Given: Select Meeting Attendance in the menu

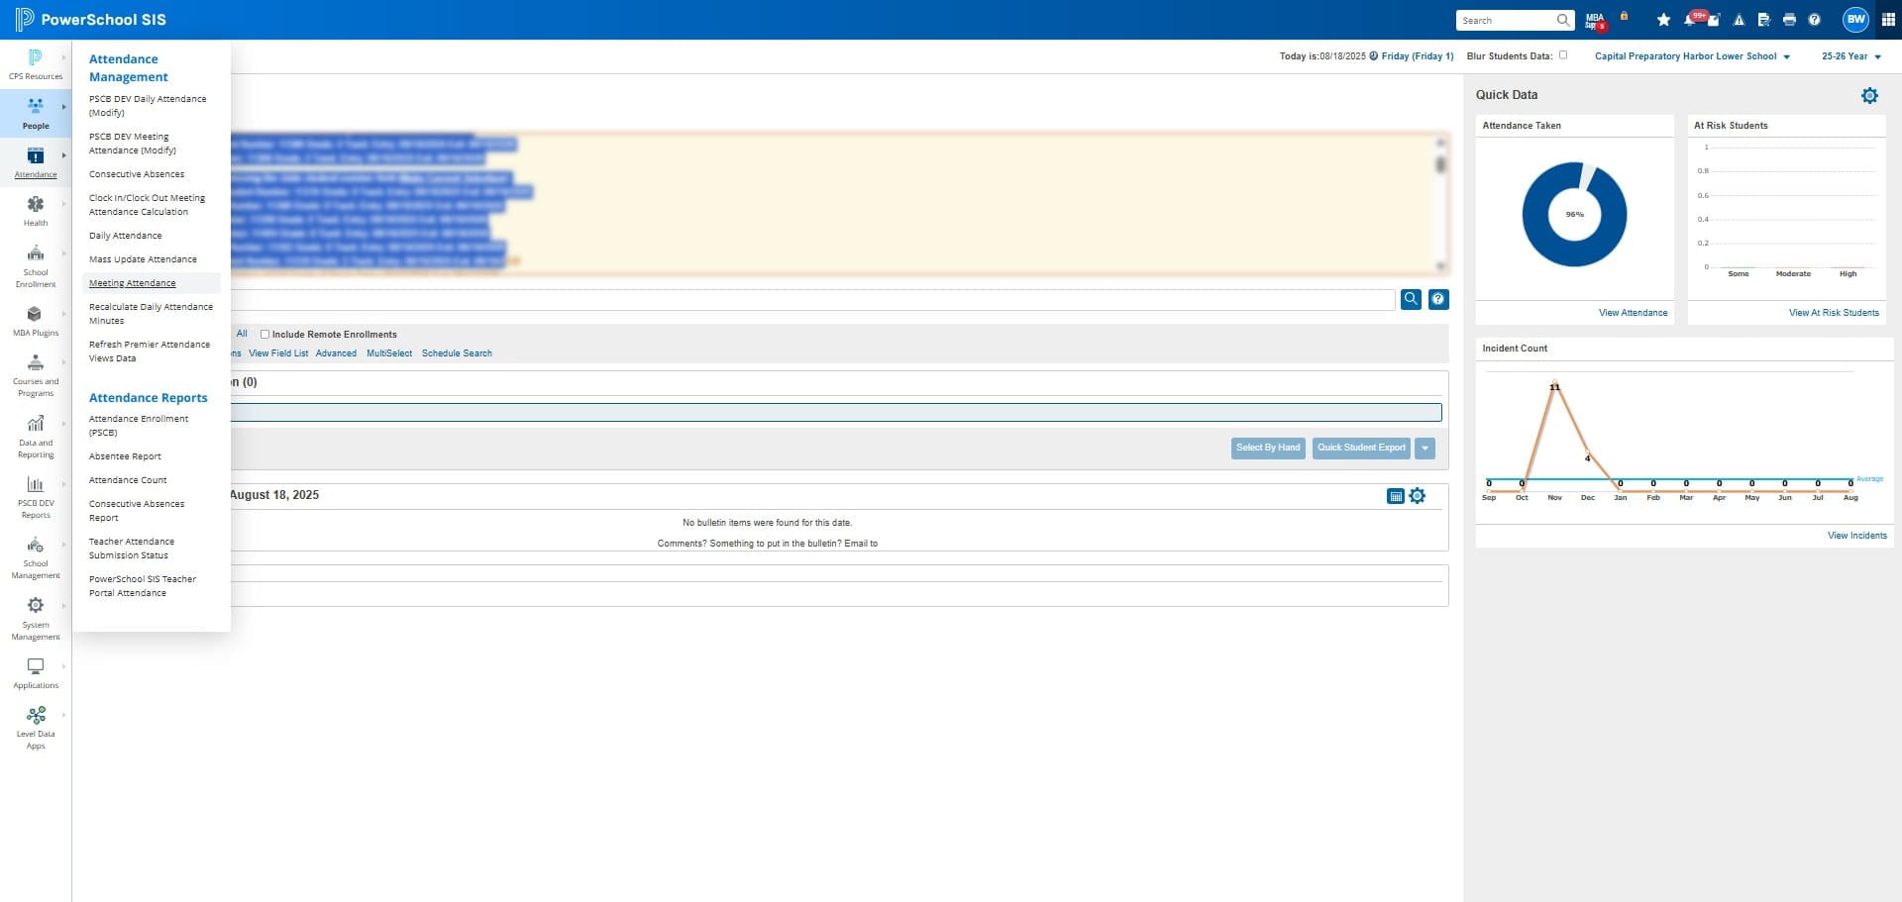Looking at the screenshot, I should (x=132, y=283).
